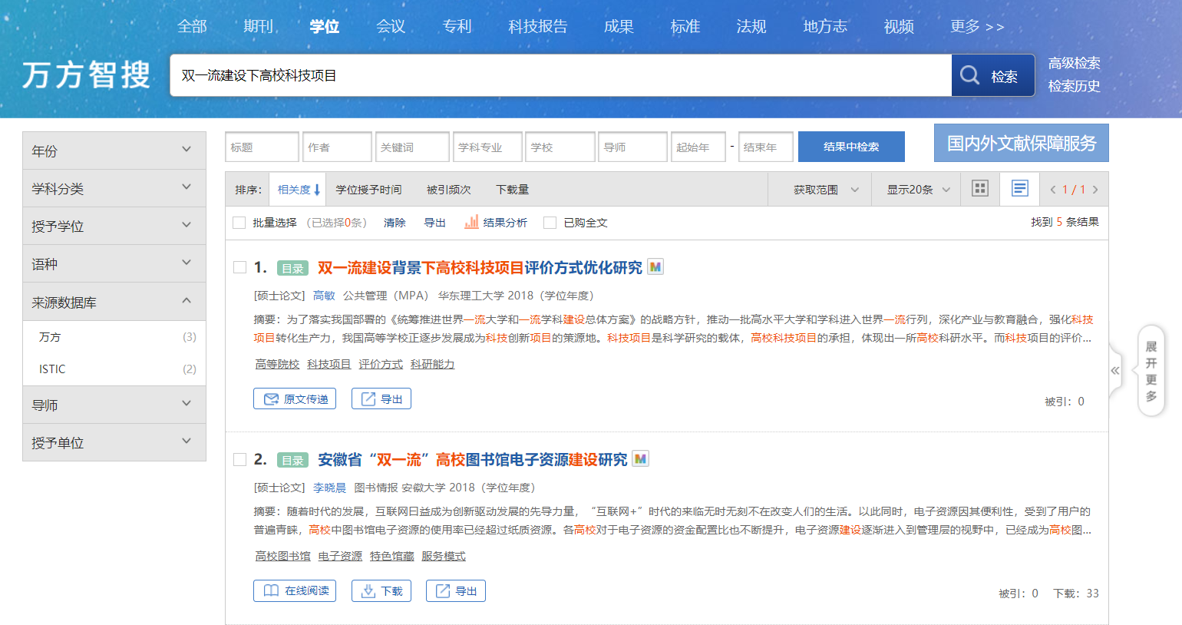Tick the 已购全文 checkbox
The width and height of the screenshot is (1182, 625).
pyautogui.click(x=550, y=223)
